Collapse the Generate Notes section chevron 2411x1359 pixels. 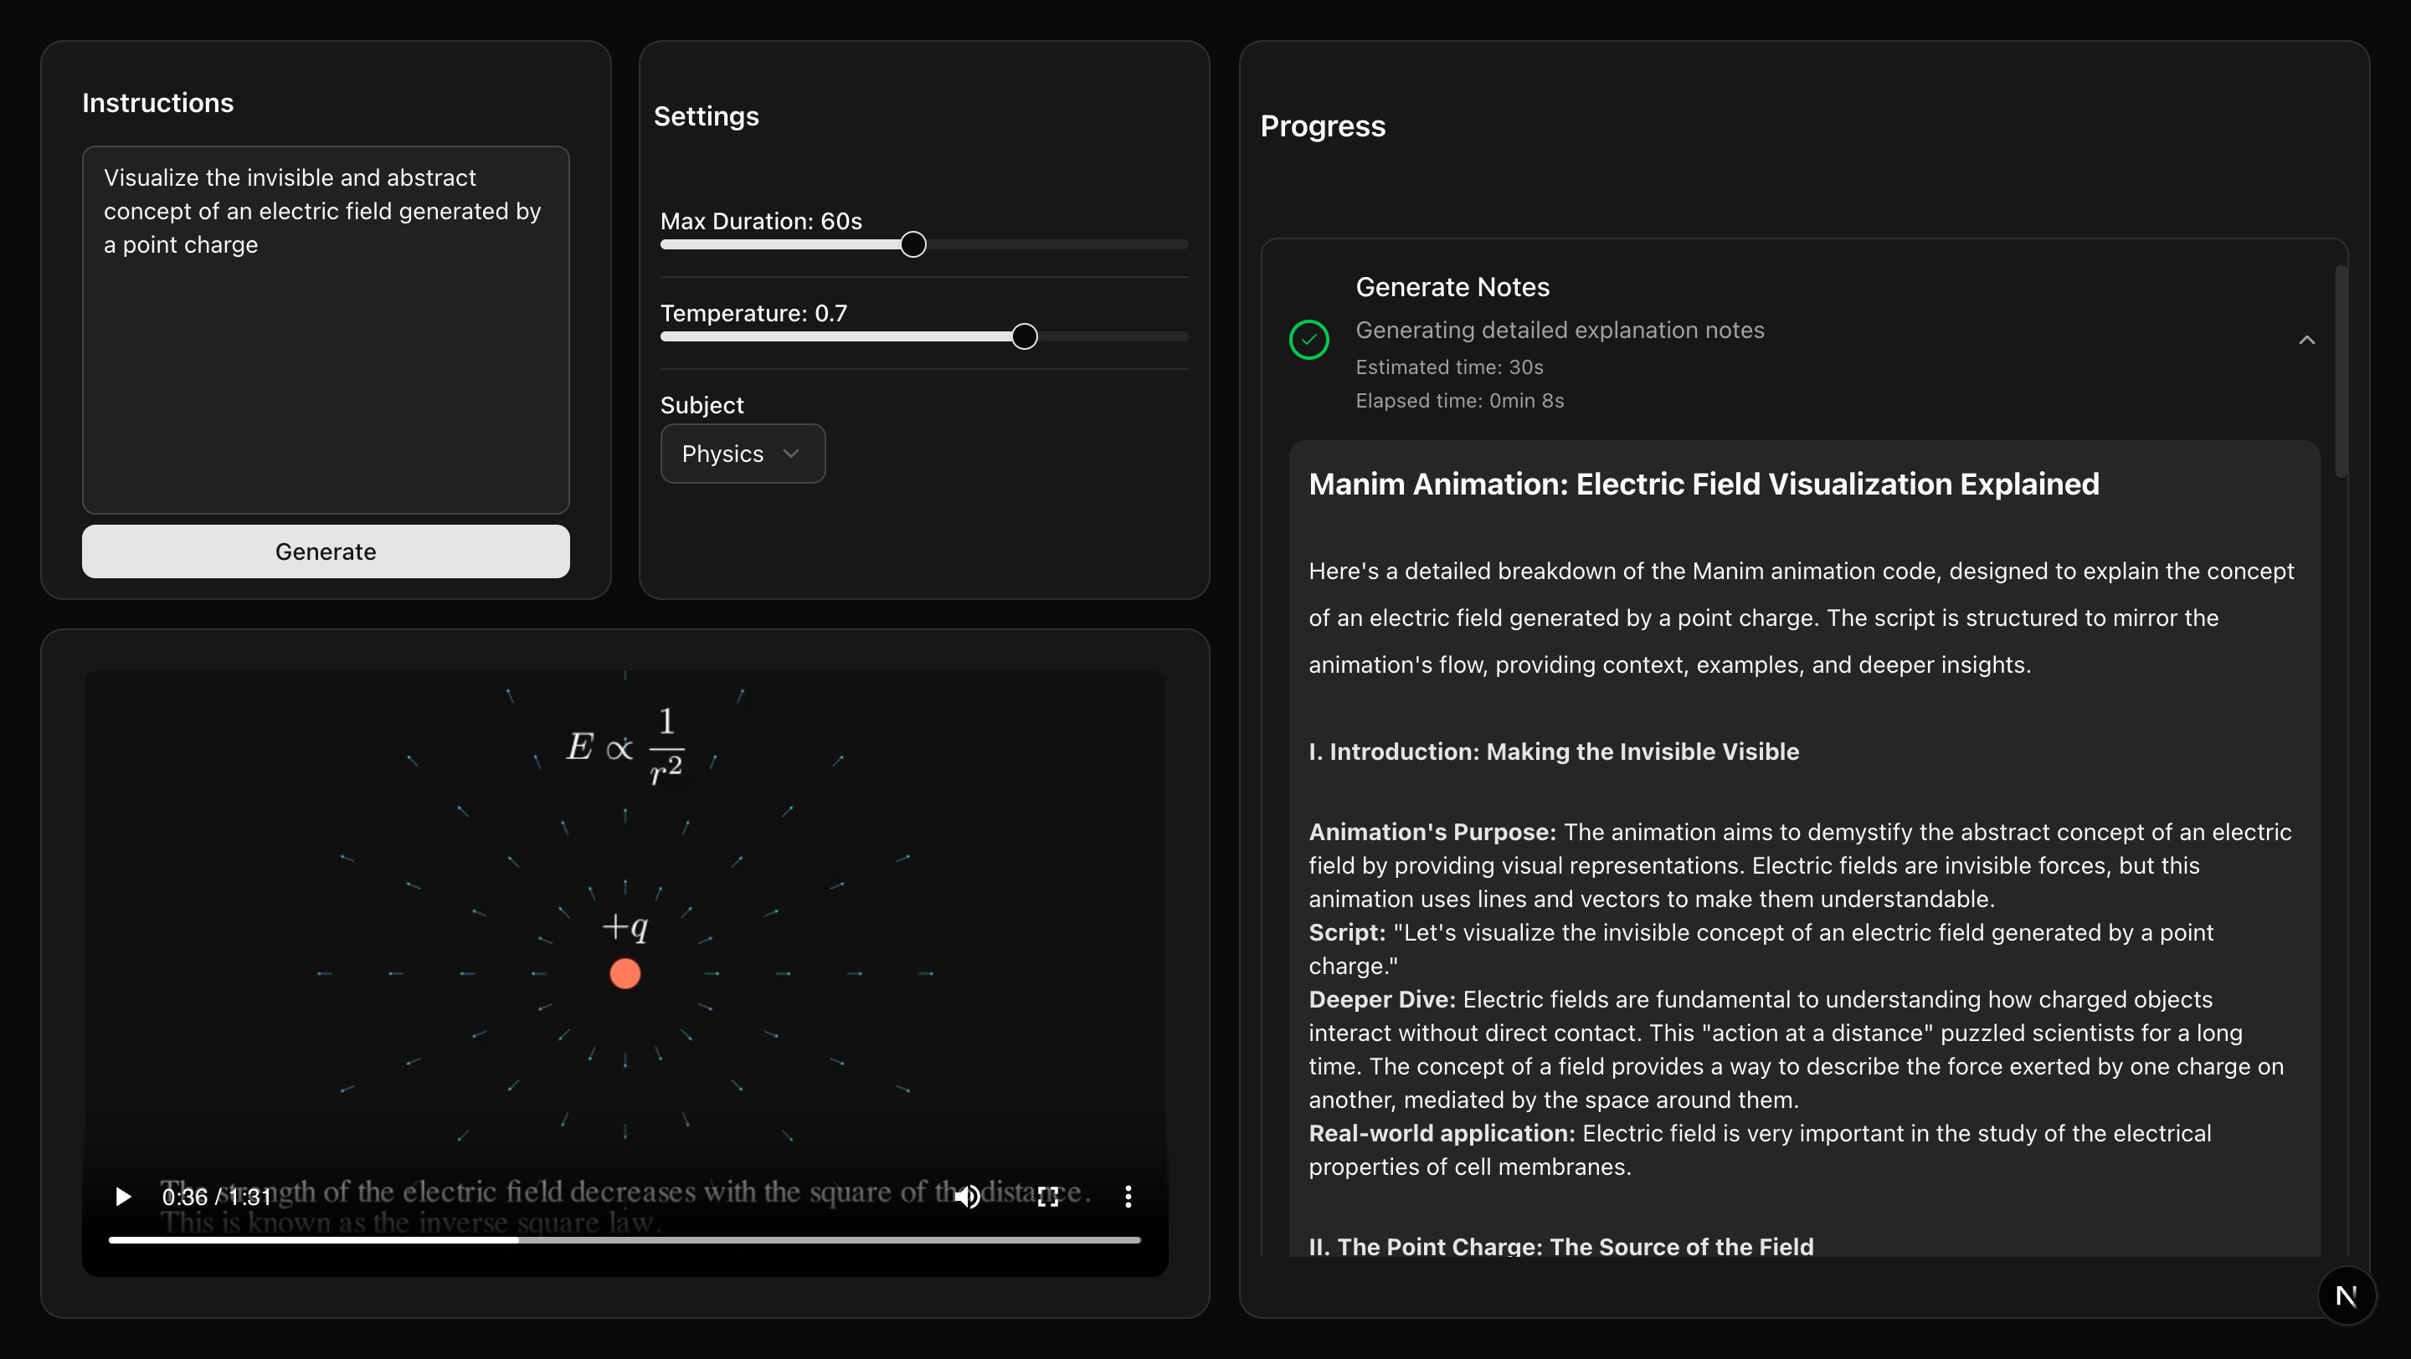[x=2306, y=340]
